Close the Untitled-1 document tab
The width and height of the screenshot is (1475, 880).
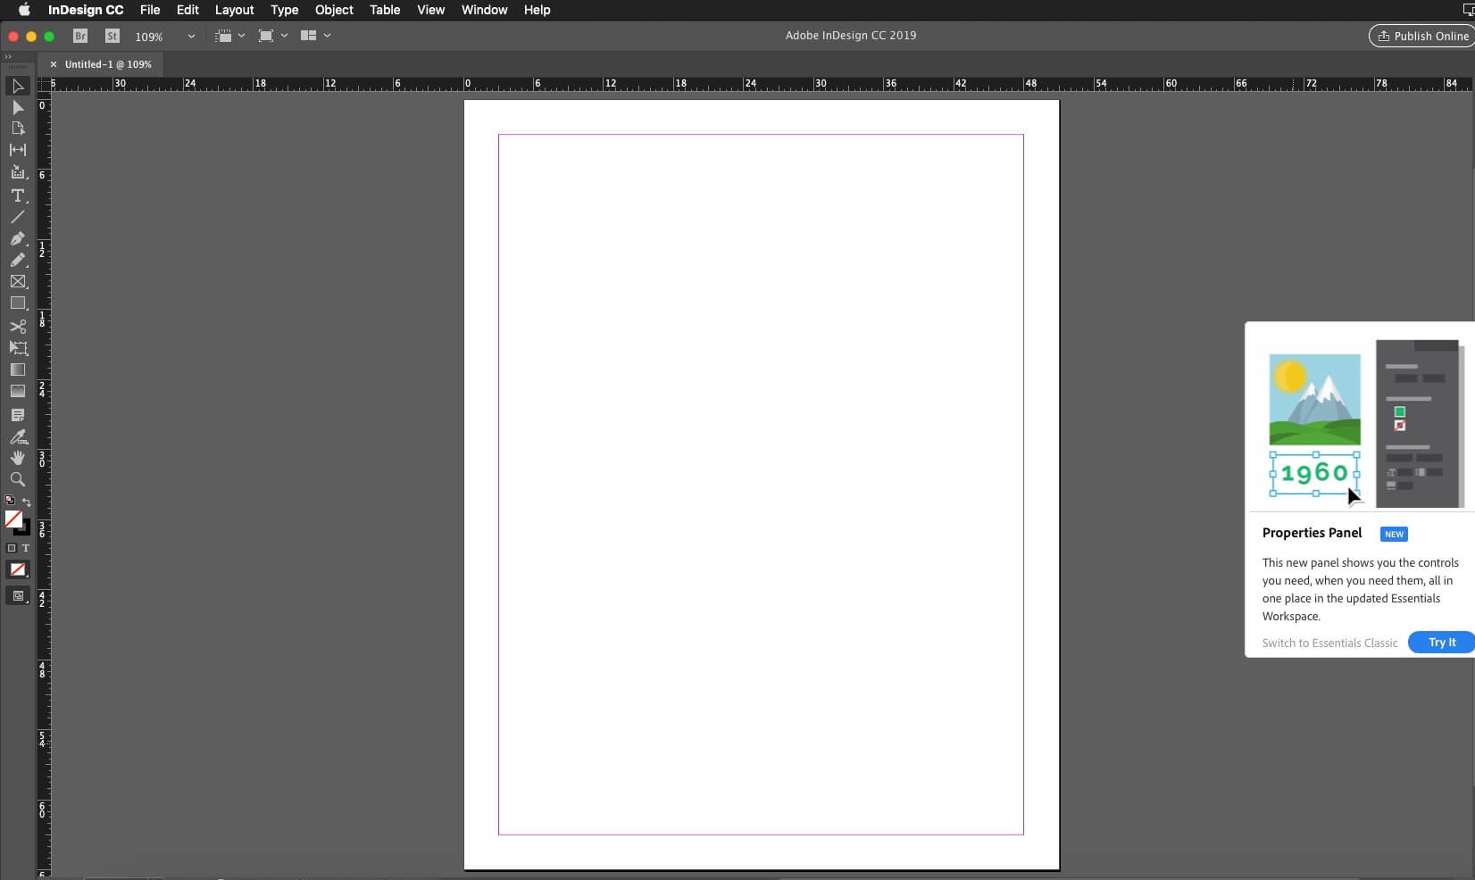(53, 64)
